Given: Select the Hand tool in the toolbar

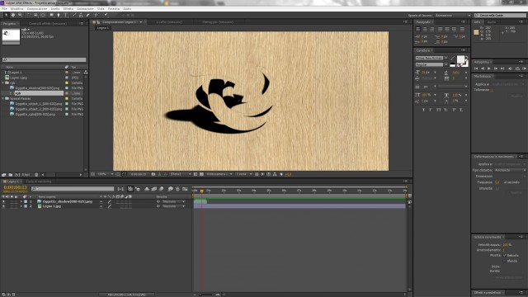Looking at the screenshot, I should tap(13, 15).
